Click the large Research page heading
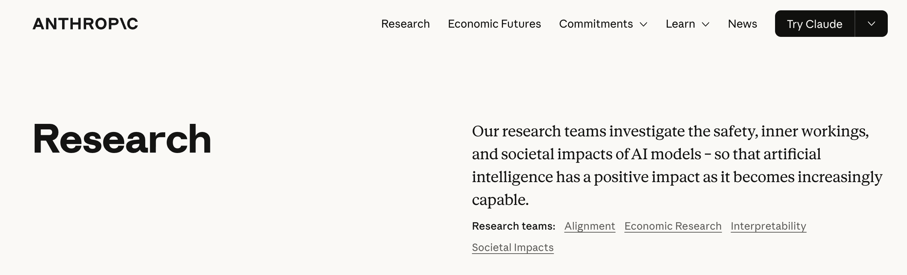The image size is (907, 275). 122,139
